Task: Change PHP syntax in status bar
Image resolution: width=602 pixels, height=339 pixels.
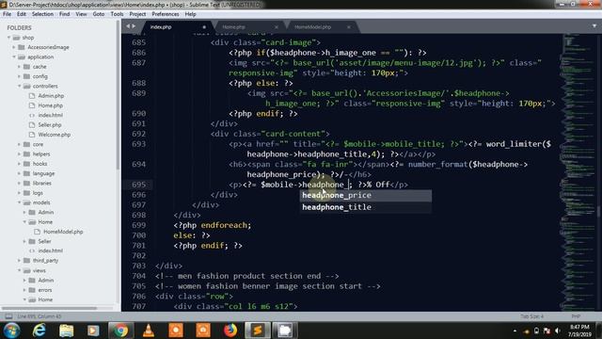Action: pos(576,316)
